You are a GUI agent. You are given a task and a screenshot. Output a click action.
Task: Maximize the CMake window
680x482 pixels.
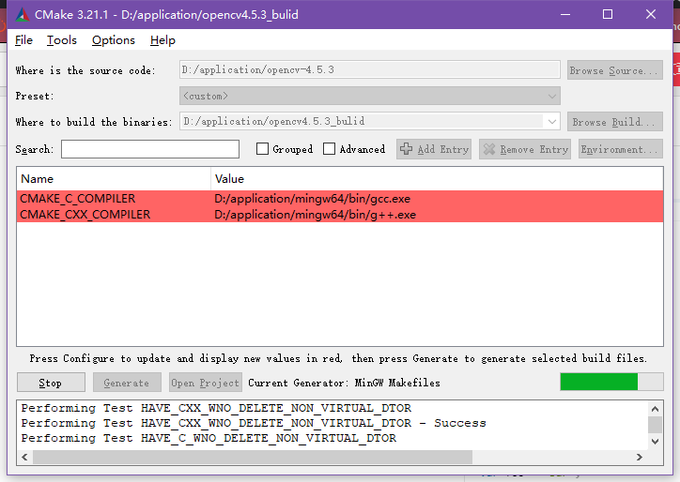click(x=608, y=14)
